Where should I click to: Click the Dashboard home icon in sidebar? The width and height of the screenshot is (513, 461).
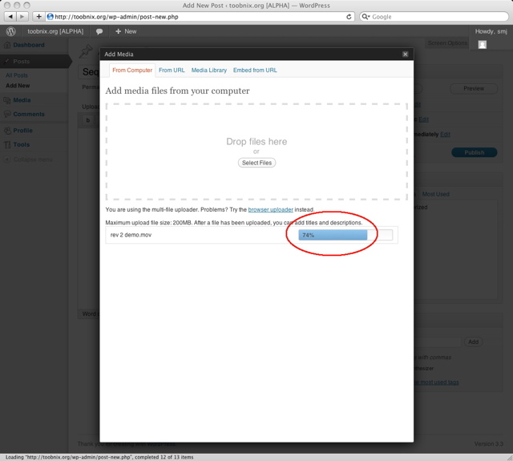coord(7,45)
